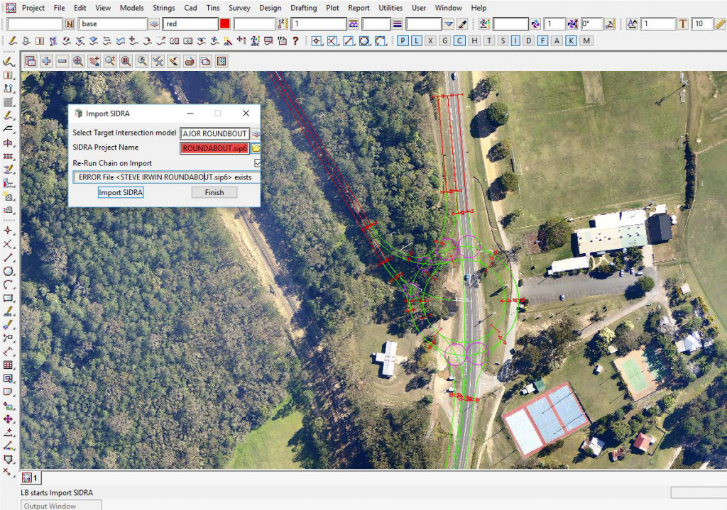
Task: Browse for SIDRA project file folder icon
Action: (256, 148)
